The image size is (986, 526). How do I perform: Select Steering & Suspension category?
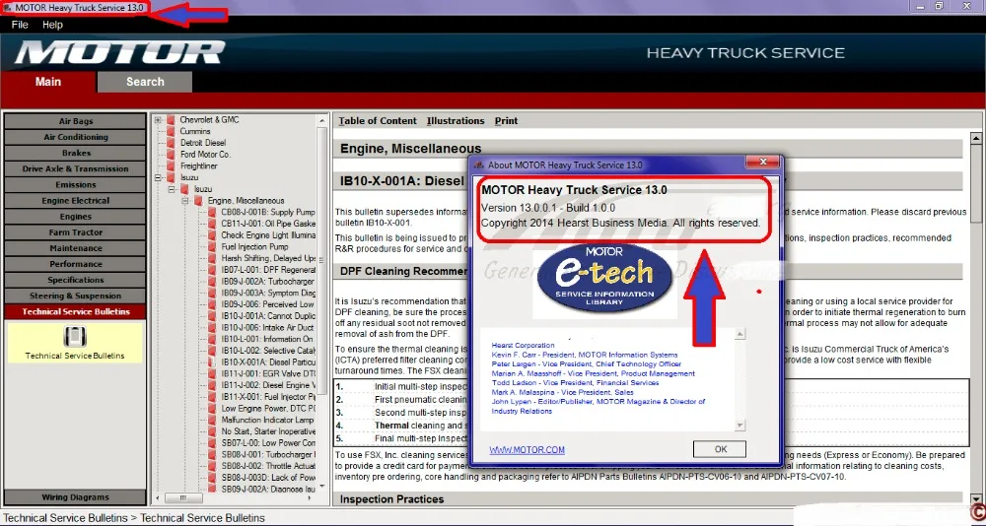pyautogui.click(x=76, y=296)
